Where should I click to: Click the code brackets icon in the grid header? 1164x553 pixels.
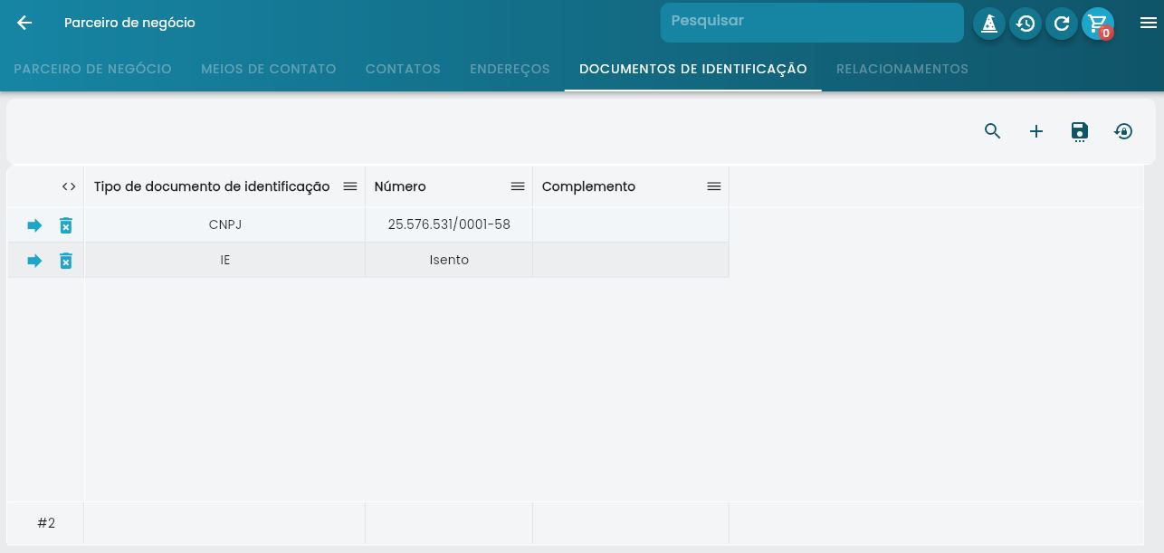coord(69,186)
